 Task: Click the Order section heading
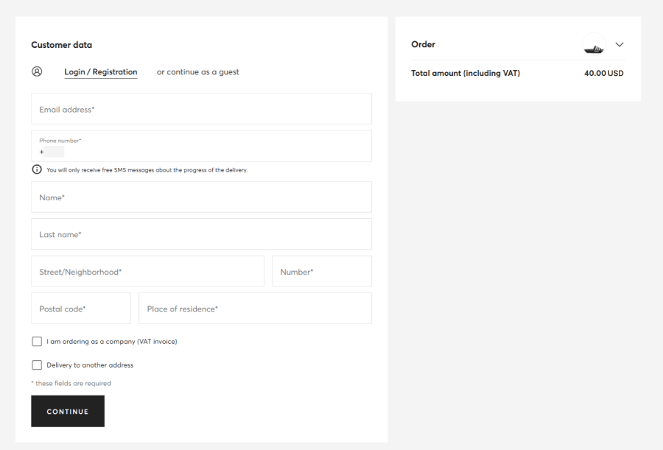click(x=423, y=44)
